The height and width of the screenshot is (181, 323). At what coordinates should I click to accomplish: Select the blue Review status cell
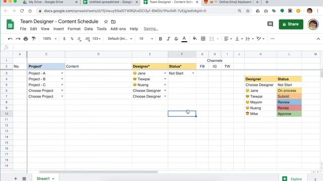click(289, 102)
